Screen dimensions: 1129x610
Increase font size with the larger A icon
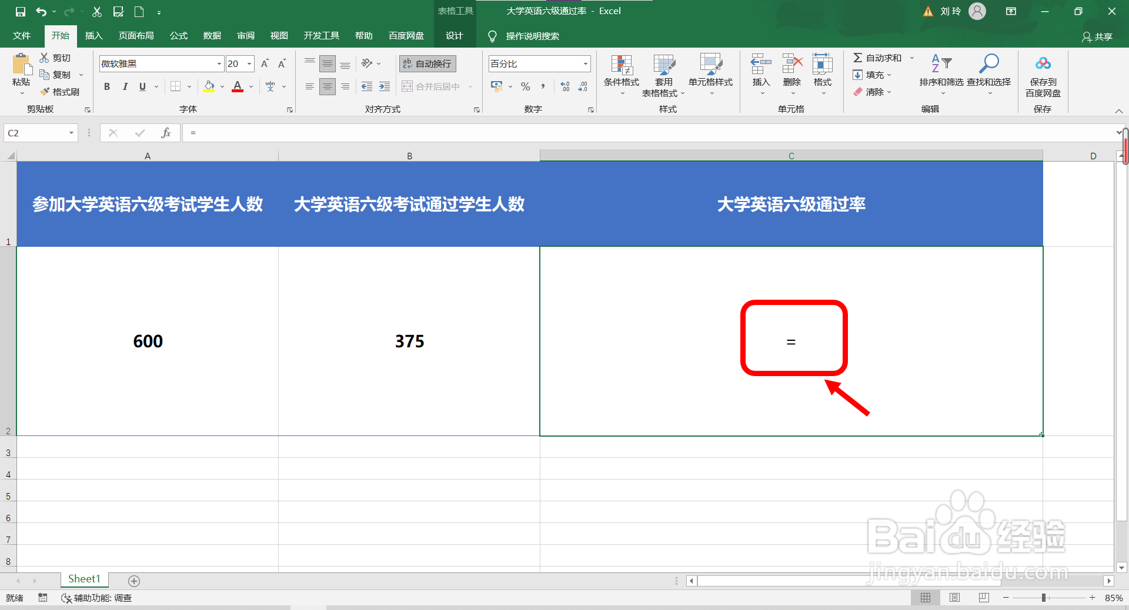point(265,63)
